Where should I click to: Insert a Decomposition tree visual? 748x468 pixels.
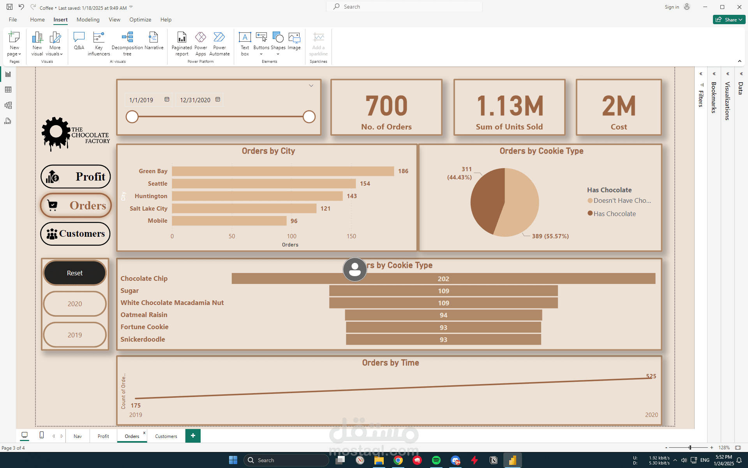[127, 44]
